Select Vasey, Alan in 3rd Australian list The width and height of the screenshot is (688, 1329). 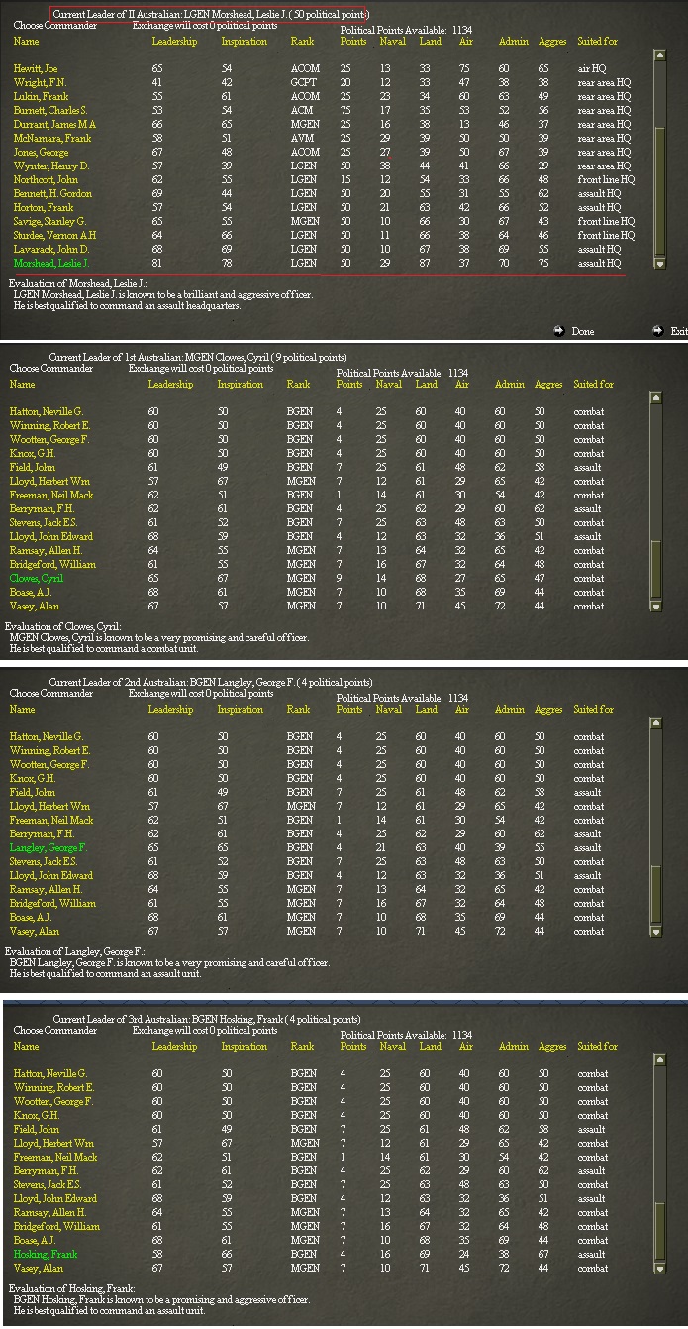point(39,1269)
